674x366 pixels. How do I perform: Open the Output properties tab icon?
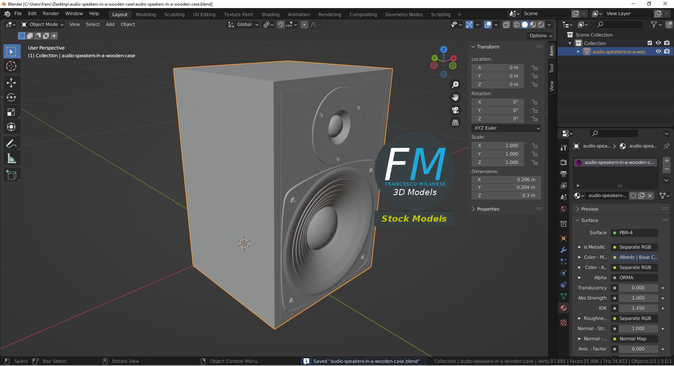click(563, 174)
